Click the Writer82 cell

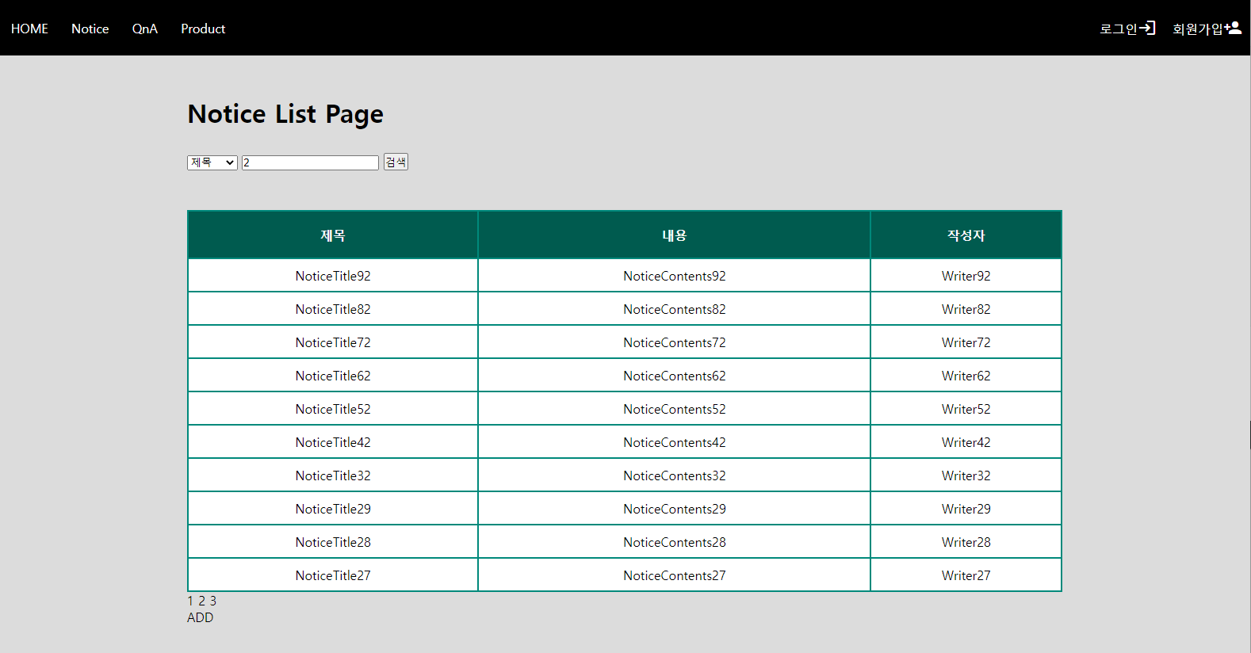point(966,309)
